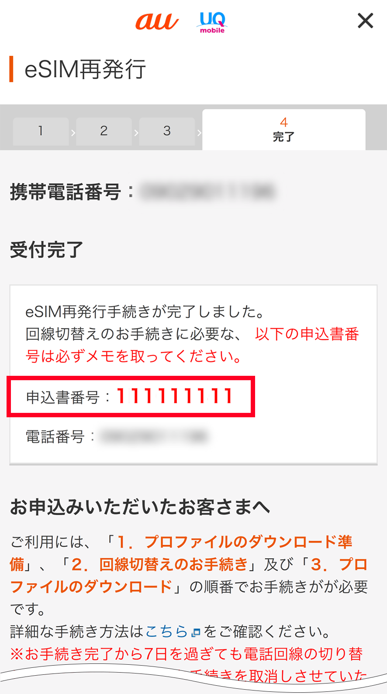Click orange 回線切替えのお手続き text

coord(173,564)
